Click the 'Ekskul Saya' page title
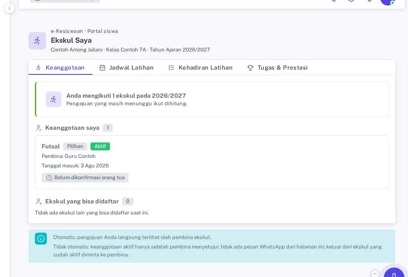The width and height of the screenshot is (408, 277). [x=71, y=40]
